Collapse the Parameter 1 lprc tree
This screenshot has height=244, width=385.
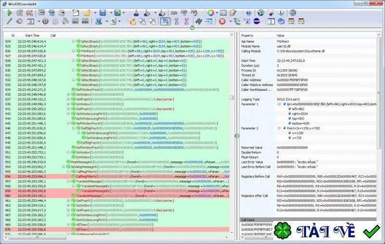click(x=279, y=104)
